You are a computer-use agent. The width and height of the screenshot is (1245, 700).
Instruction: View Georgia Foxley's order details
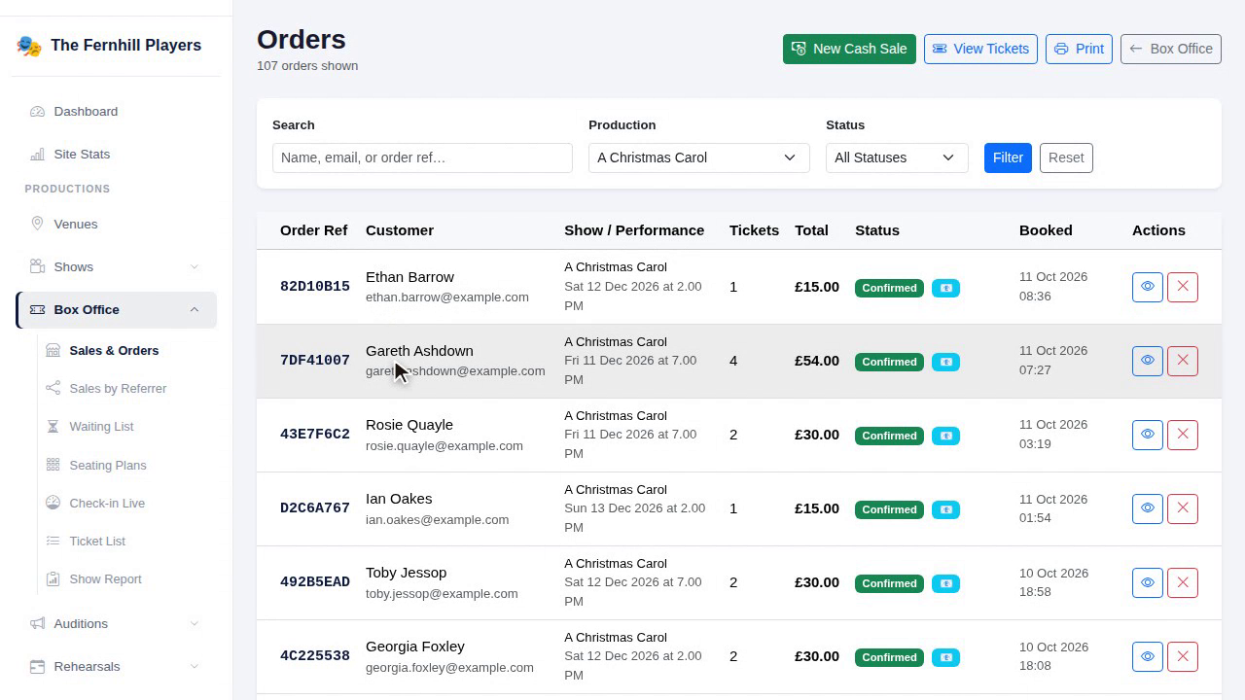1148,656
